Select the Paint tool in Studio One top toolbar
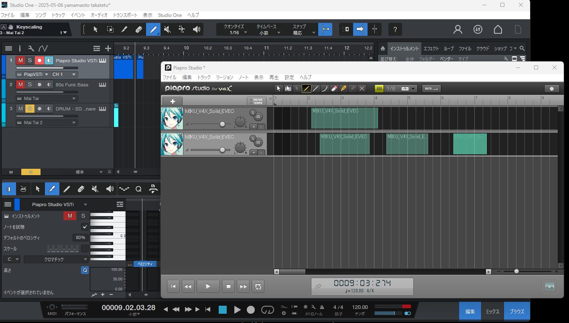This screenshot has width=569, height=323. [153, 29]
